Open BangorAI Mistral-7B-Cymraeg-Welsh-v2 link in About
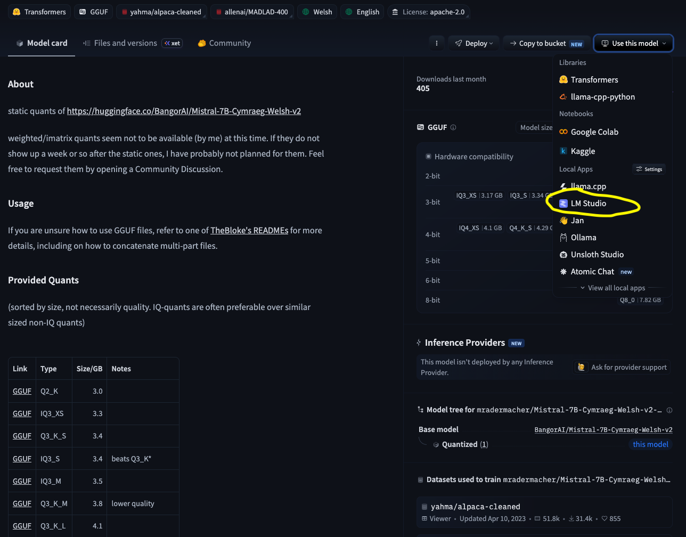This screenshot has height=537, width=686. (x=184, y=111)
